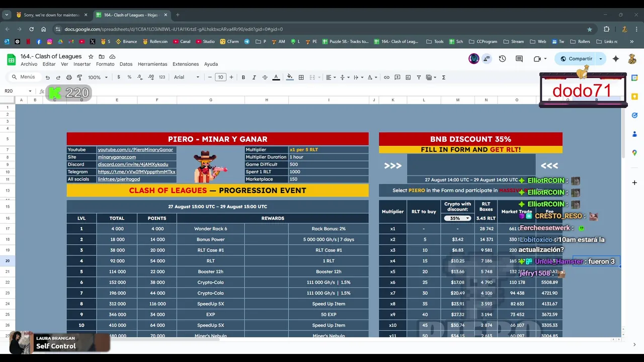Increase font size with plus button

coord(231,77)
